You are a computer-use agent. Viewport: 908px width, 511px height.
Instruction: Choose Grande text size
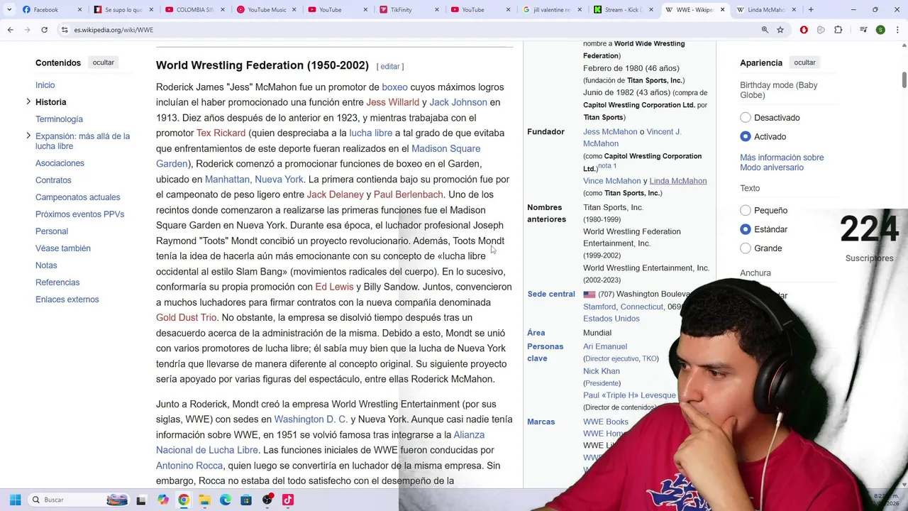click(746, 248)
